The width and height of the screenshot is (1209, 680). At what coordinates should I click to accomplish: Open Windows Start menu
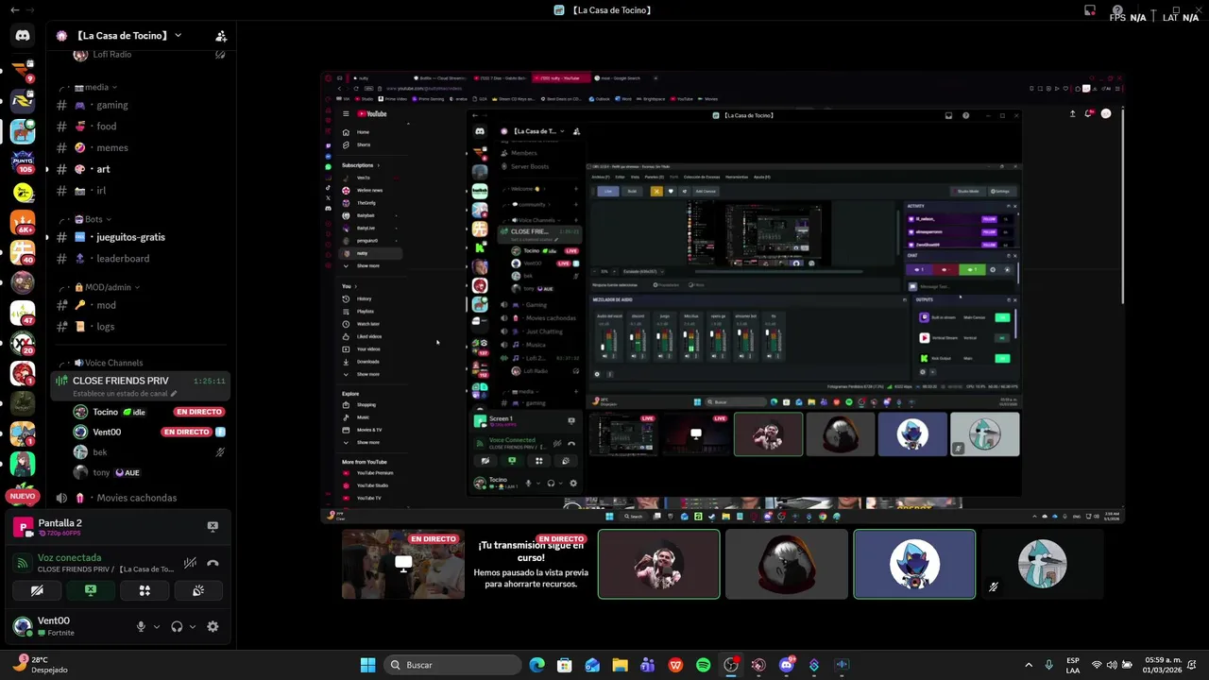[367, 665]
